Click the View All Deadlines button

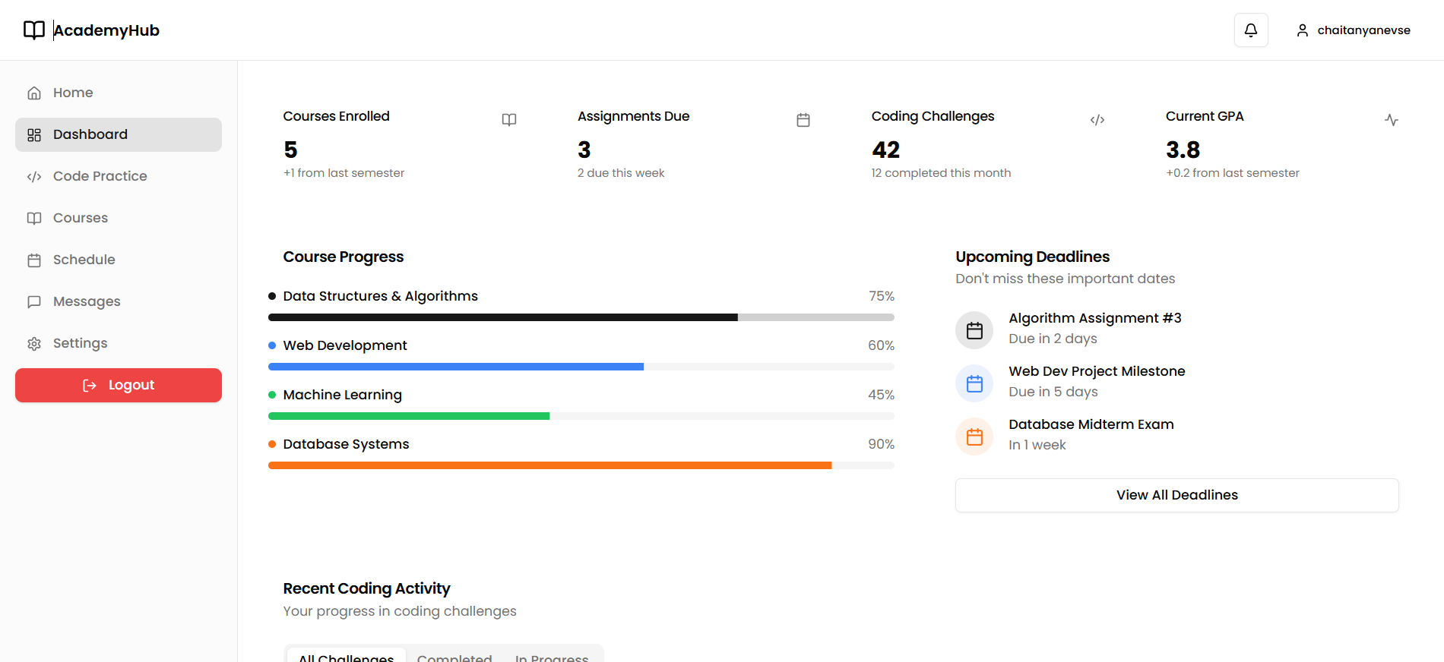point(1176,495)
